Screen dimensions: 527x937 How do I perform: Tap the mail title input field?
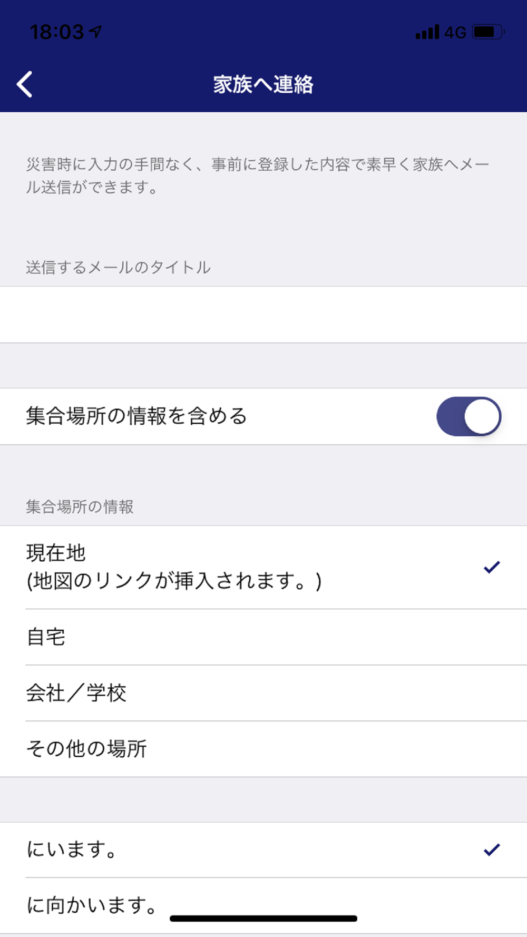coord(263,315)
